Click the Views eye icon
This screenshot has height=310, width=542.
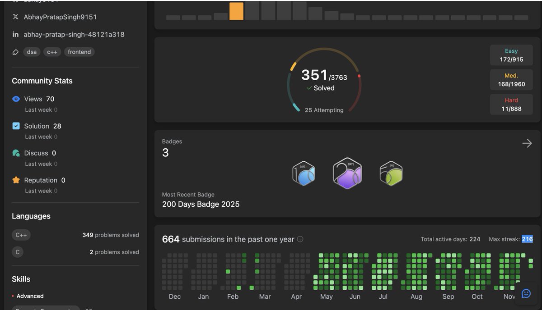(x=15, y=99)
